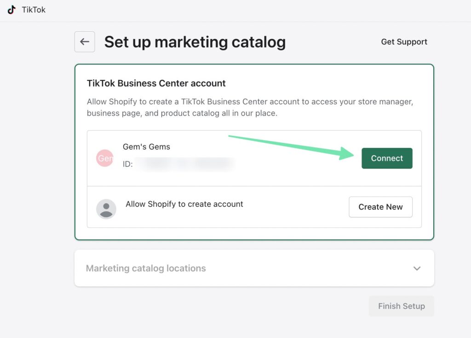The width and height of the screenshot is (471, 338).
Task: Click the Marketing catalog locations label
Action: (146, 268)
